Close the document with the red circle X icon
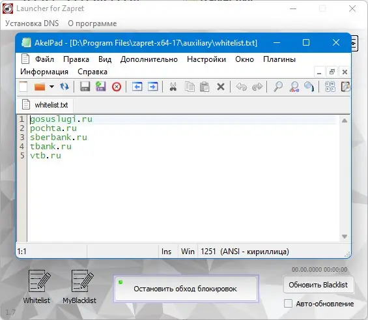The image size is (368, 320). 117,87
